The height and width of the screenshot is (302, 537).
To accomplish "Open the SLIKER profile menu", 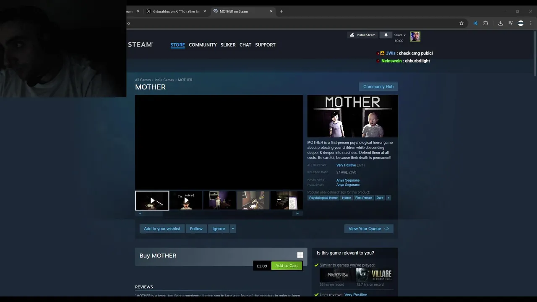I will [228, 44].
